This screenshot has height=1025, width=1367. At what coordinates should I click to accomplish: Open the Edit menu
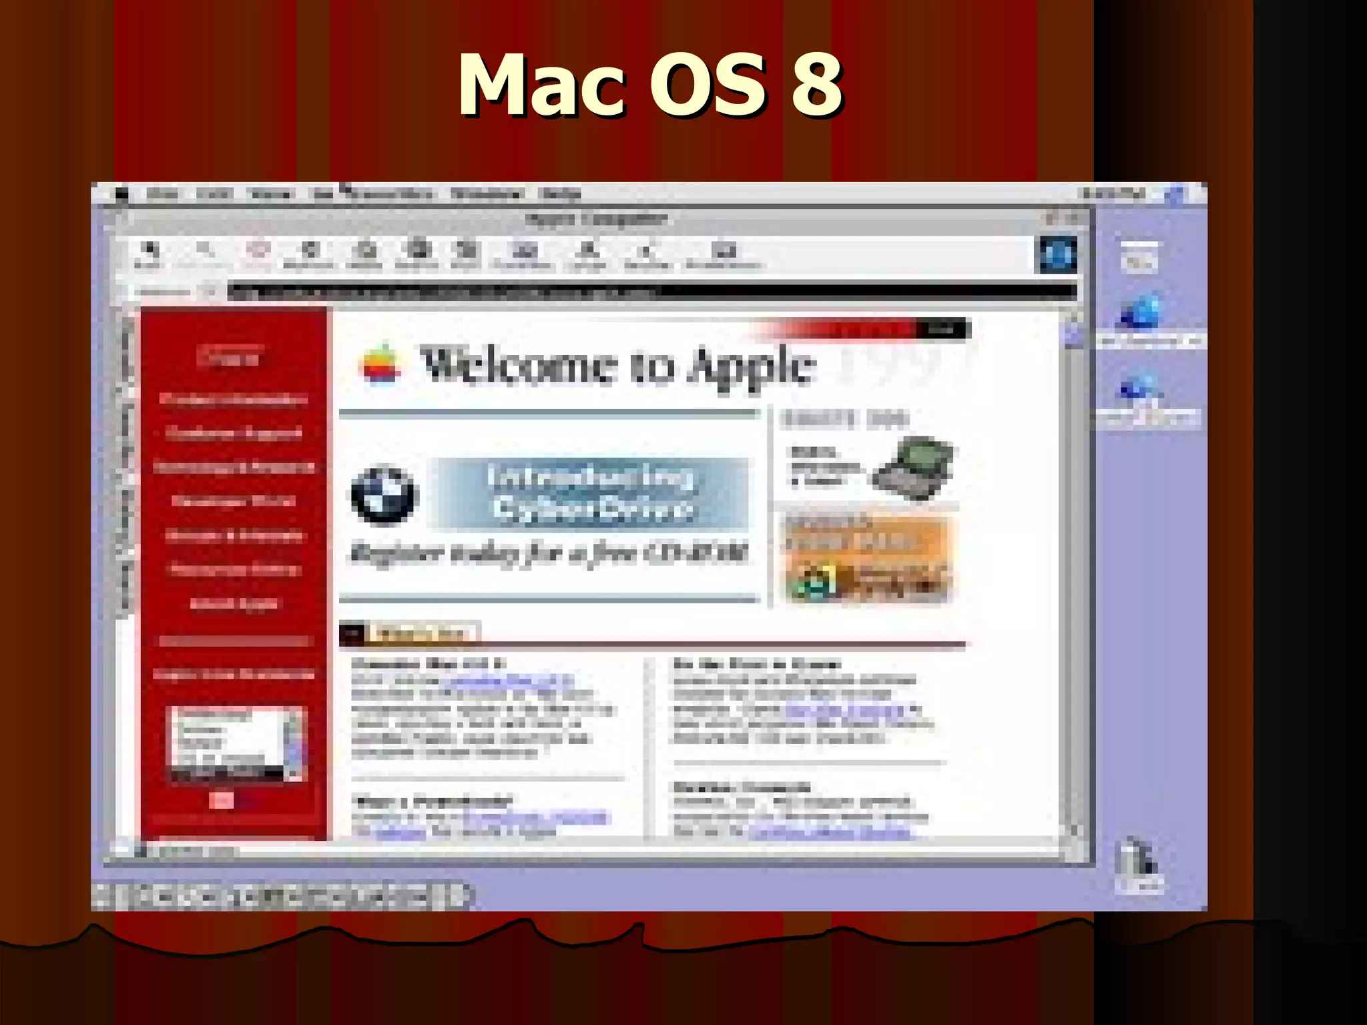click(x=214, y=194)
